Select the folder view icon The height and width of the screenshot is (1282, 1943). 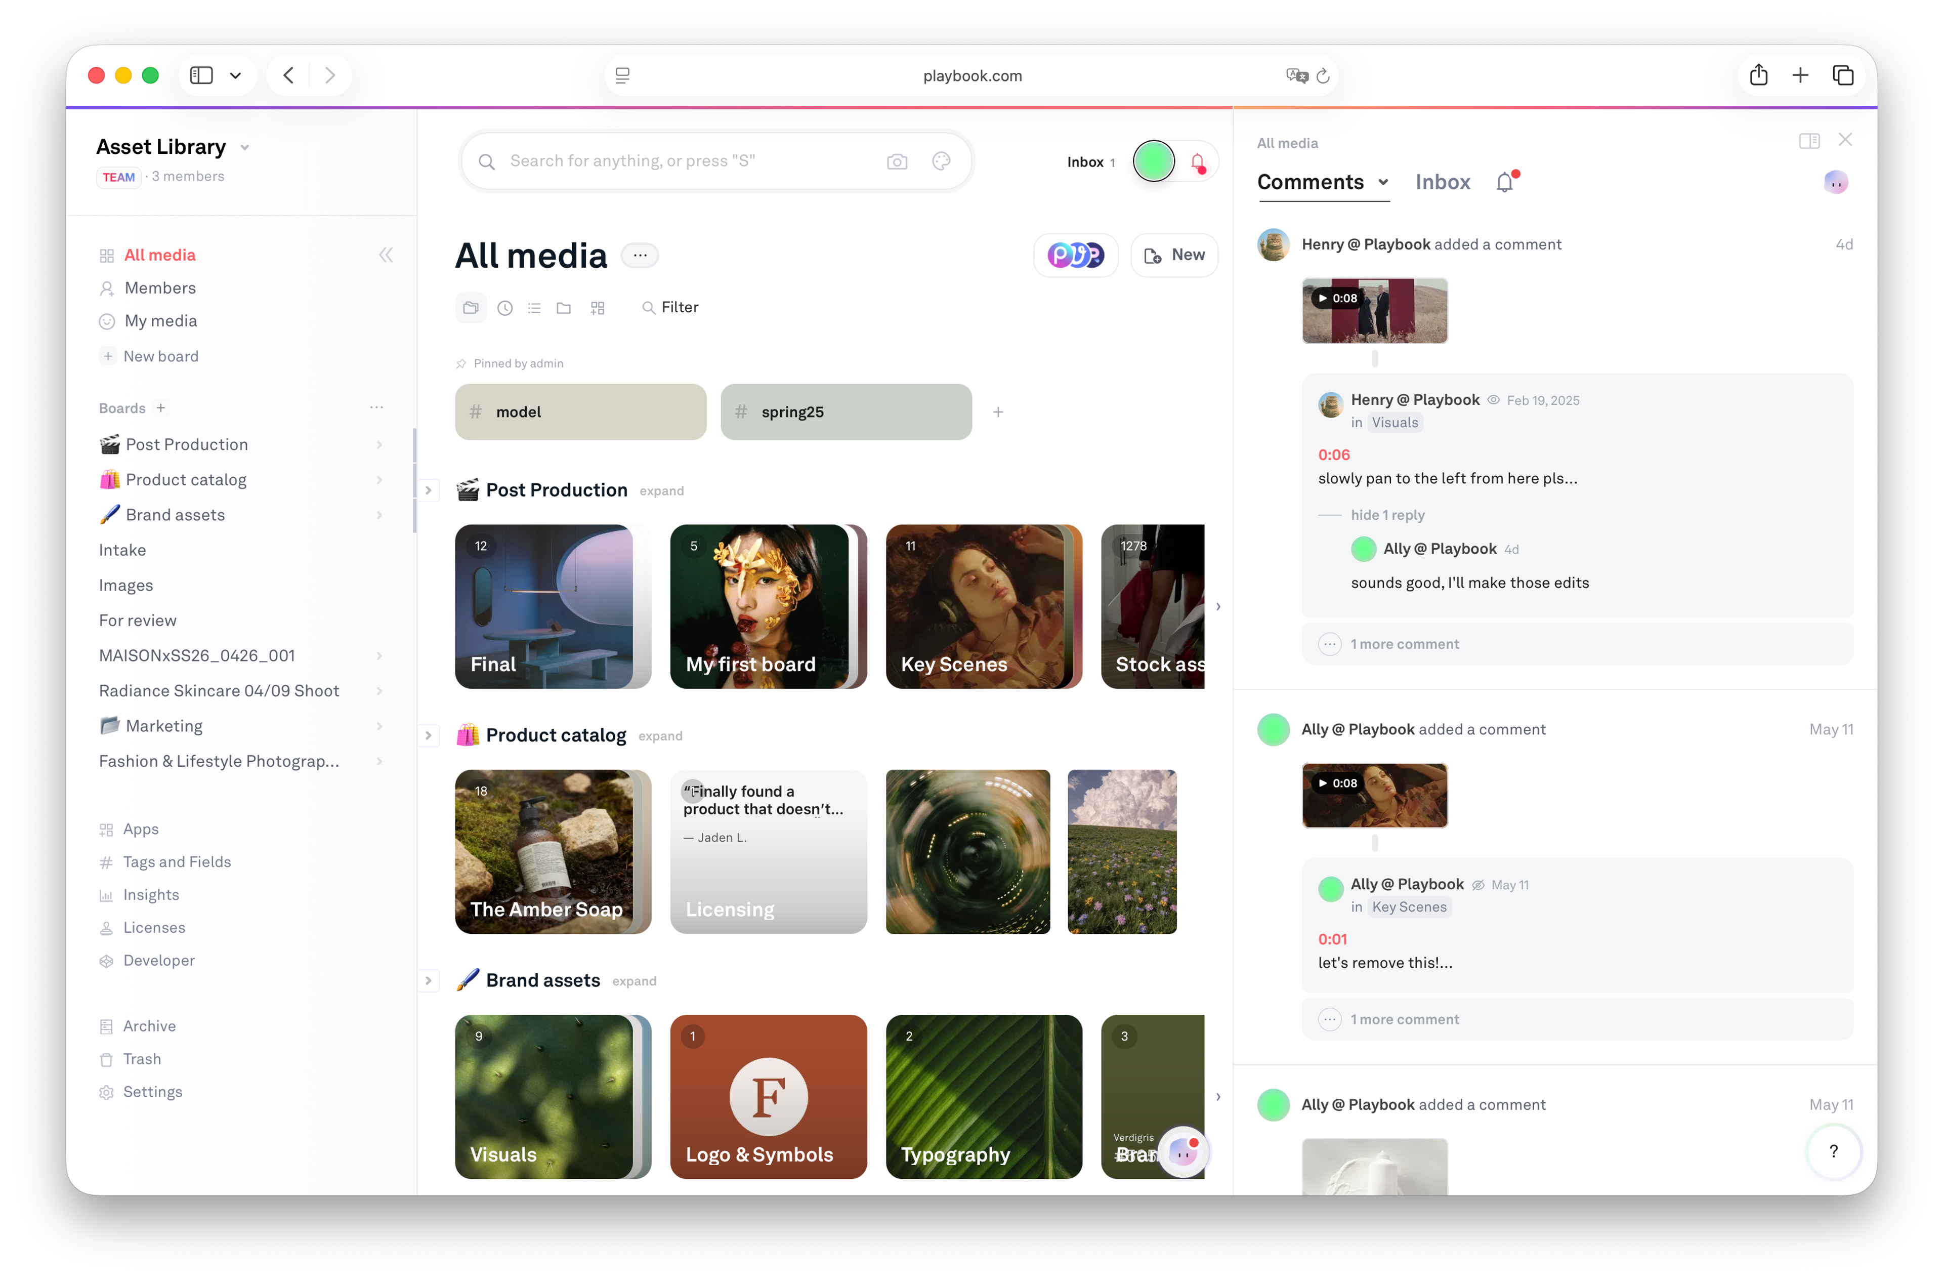(x=563, y=307)
